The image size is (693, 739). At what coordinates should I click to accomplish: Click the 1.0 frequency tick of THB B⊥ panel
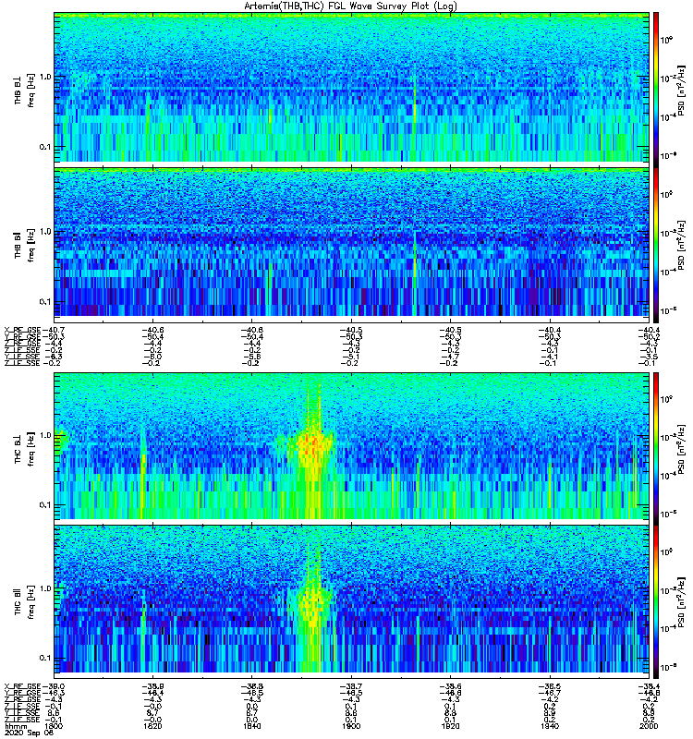[45, 77]
